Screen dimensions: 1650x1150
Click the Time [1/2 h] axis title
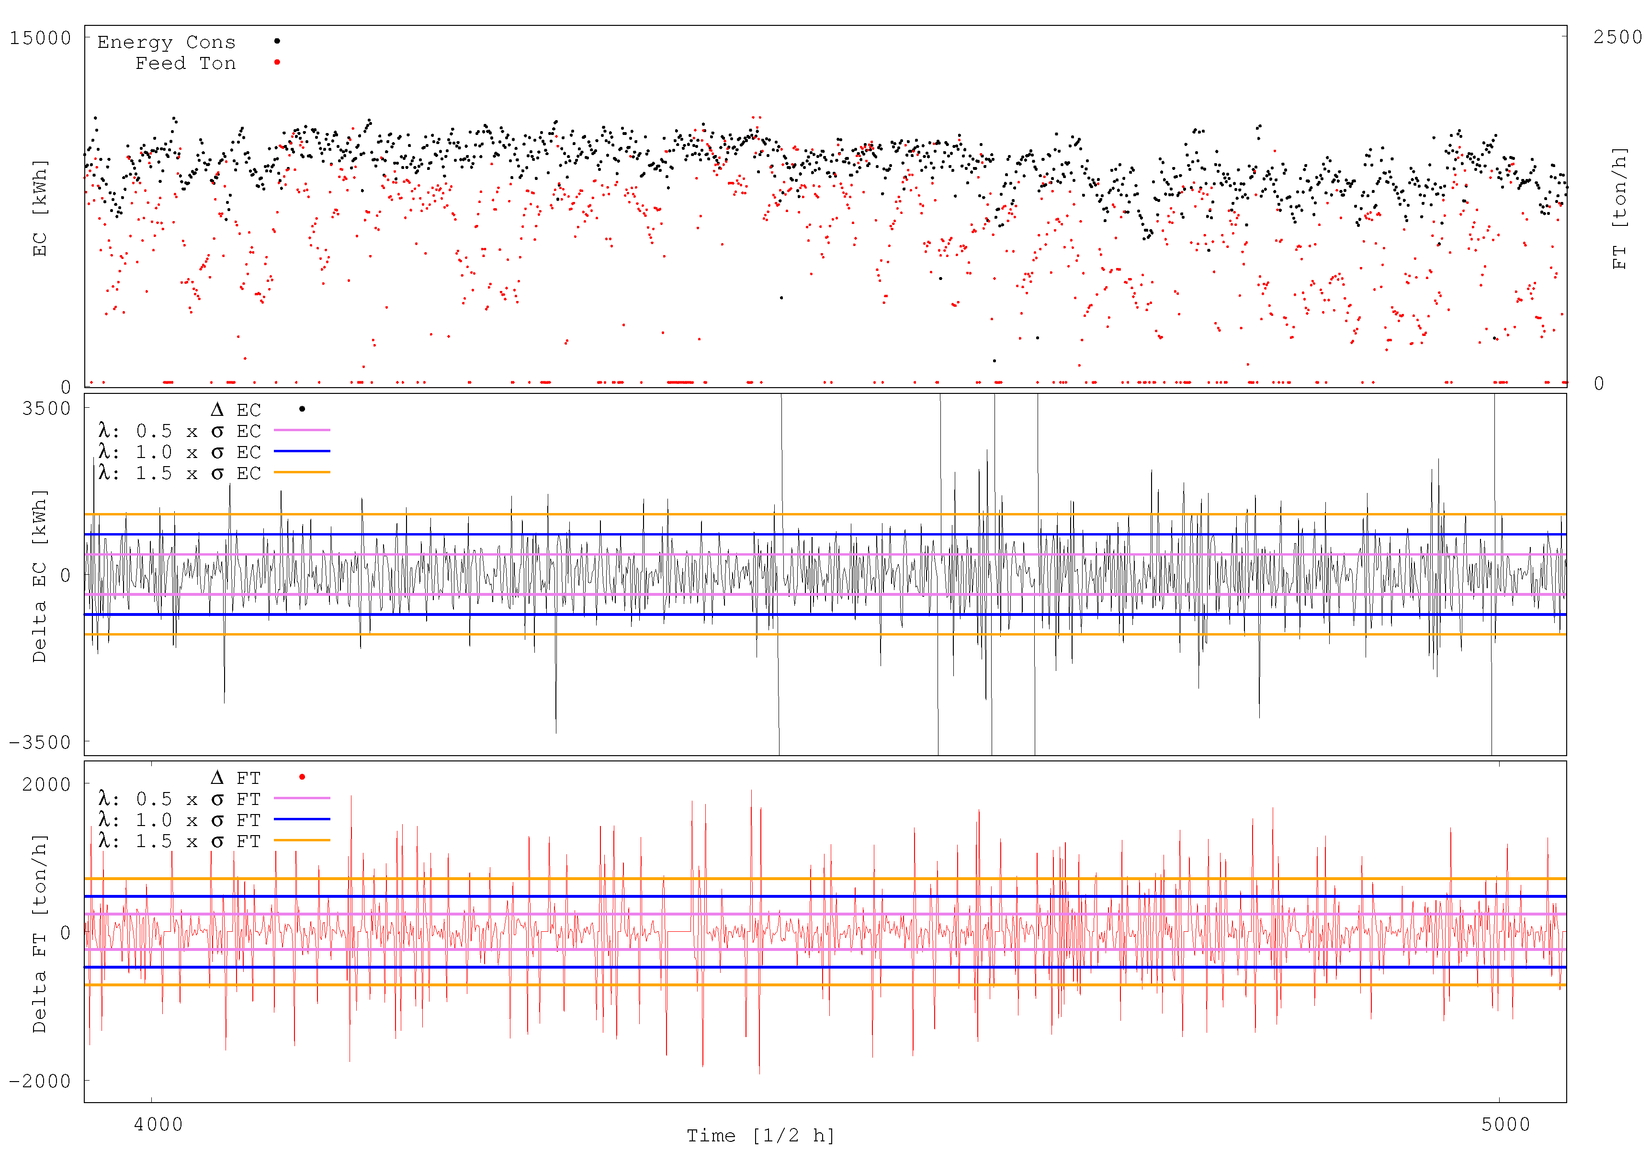click(x=760, y=1136)
